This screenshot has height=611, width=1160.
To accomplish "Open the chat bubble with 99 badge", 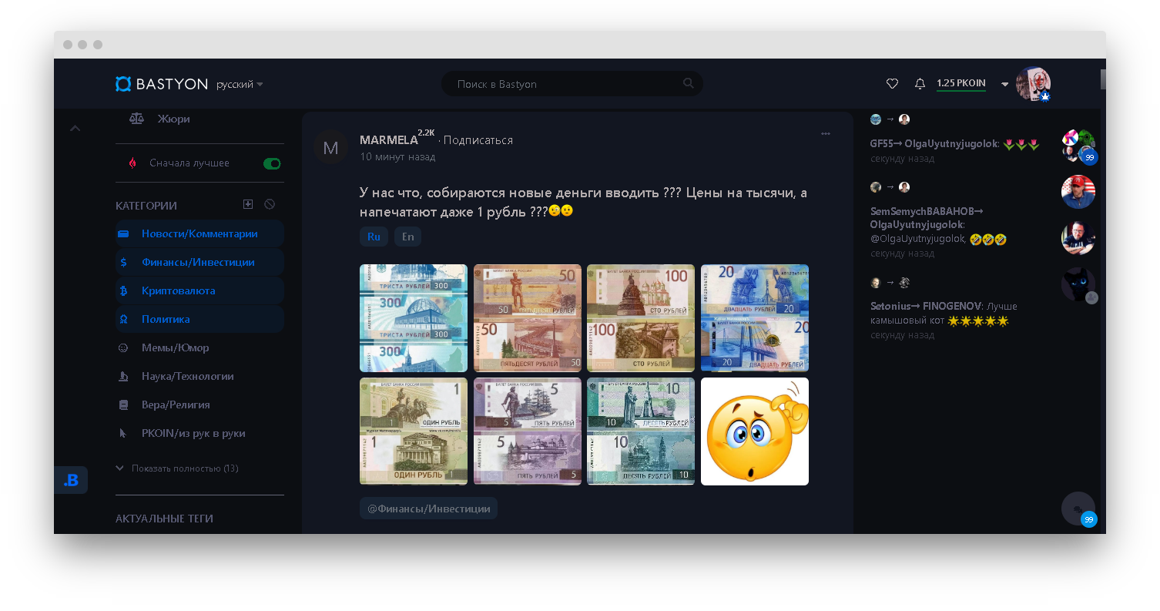I will pyautogui.click(x=1078, y=509).
